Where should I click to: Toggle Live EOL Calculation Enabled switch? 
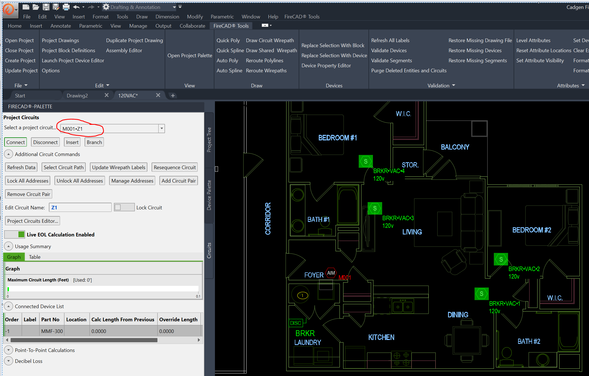(15, 234)
